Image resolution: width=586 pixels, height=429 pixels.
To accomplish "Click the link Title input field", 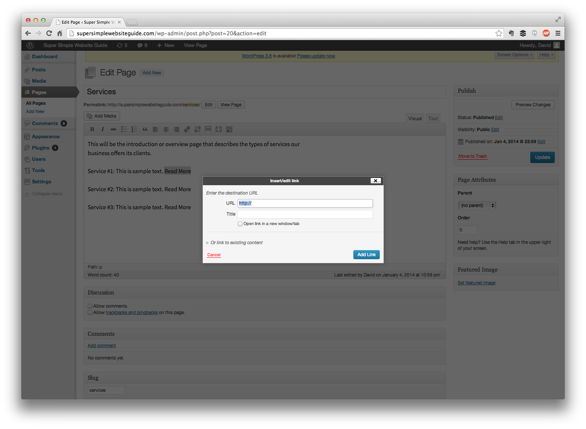I will [305, 214].
